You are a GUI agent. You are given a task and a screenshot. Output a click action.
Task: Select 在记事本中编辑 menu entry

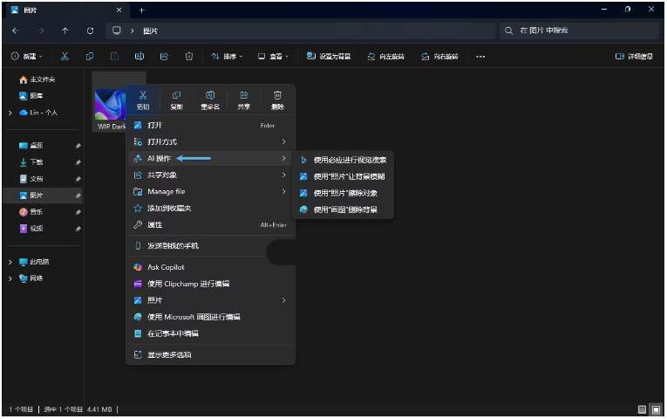click(x=211, y=333)
